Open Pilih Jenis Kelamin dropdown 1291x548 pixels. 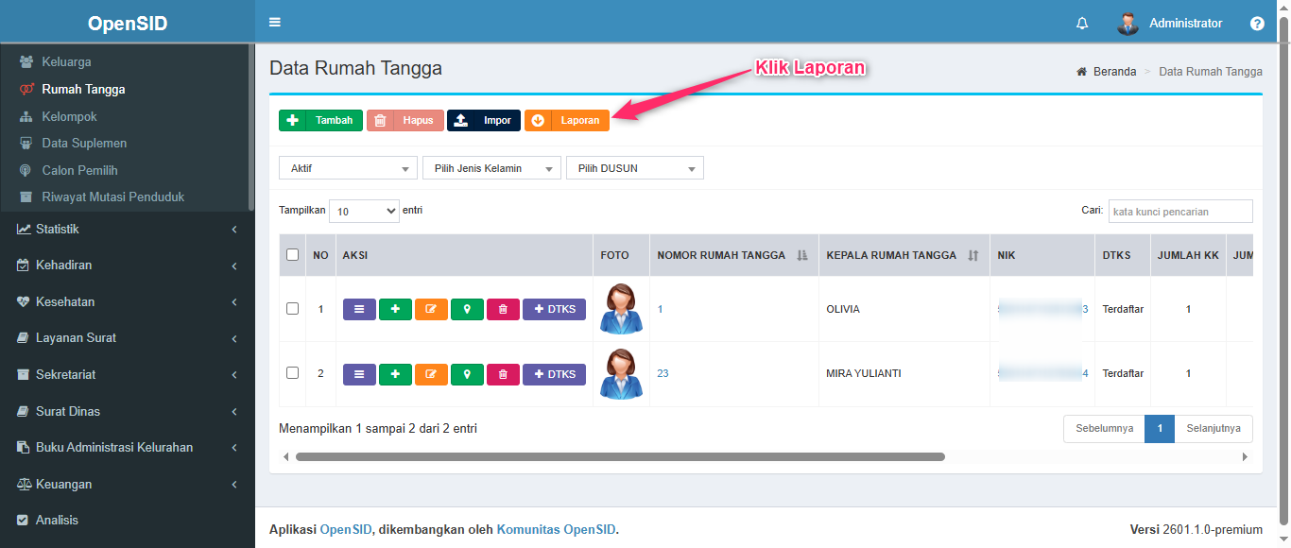point(491,168)
